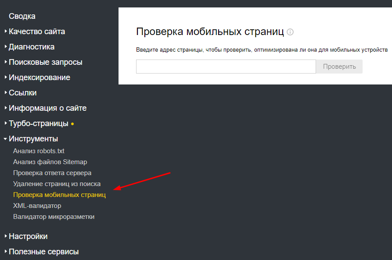Image resolution: width=392 pixels, height=260 pixels.
Task: Go to Анализ robots.txt tool
Action: pyautogui.click(x=39, y=151)
